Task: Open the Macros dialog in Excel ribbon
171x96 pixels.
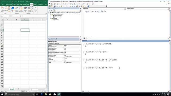Action: (6, 9)
